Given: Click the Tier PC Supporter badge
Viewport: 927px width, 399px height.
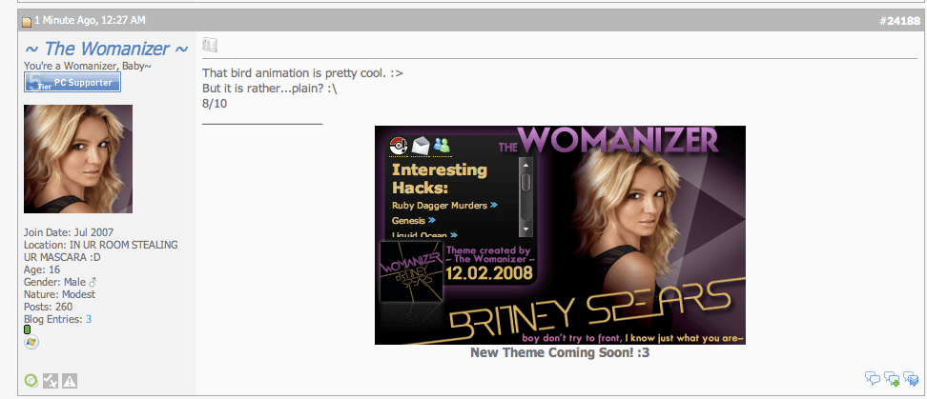Looking at the screenshot, I should (x=72, y=83).
